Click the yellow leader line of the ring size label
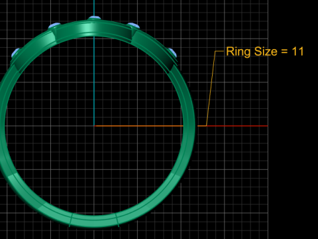The width and height of the screenshot is (318, 239). (211, 88)
